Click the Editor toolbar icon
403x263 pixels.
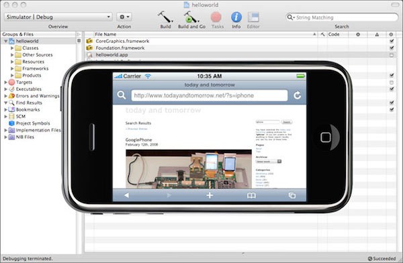pos(253,17)
